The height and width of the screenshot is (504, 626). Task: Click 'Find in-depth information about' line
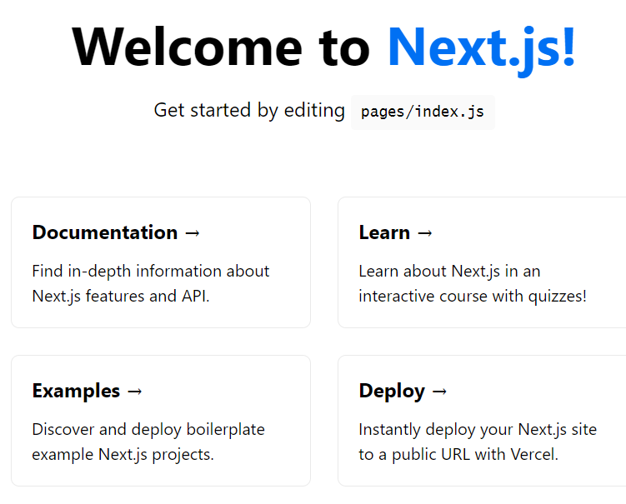click(151, 271)
